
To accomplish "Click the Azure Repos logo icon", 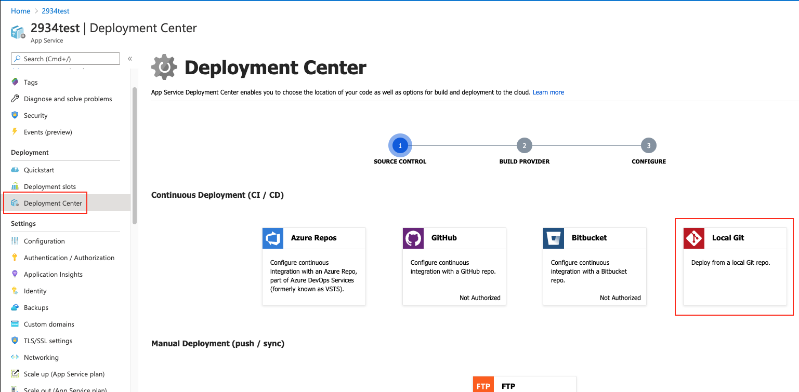I will click(x=273, y=238).
